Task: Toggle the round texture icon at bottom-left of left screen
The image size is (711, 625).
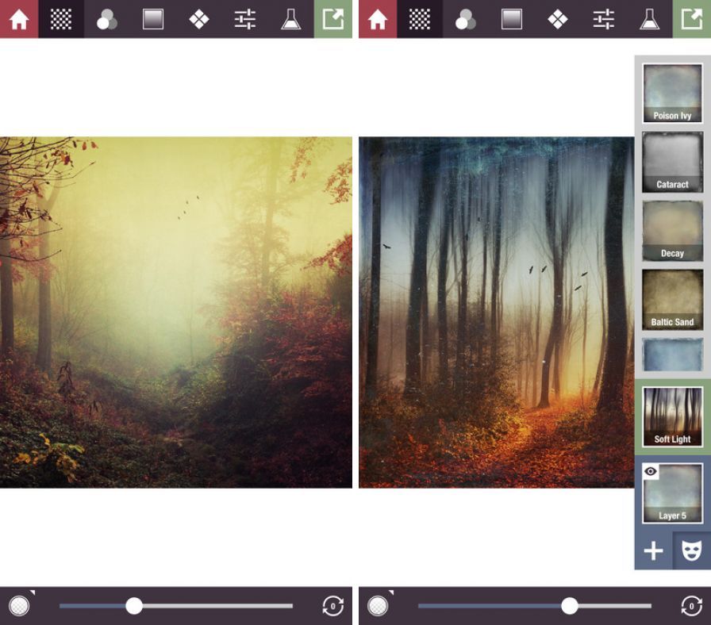Action: [x=19, y=606]
